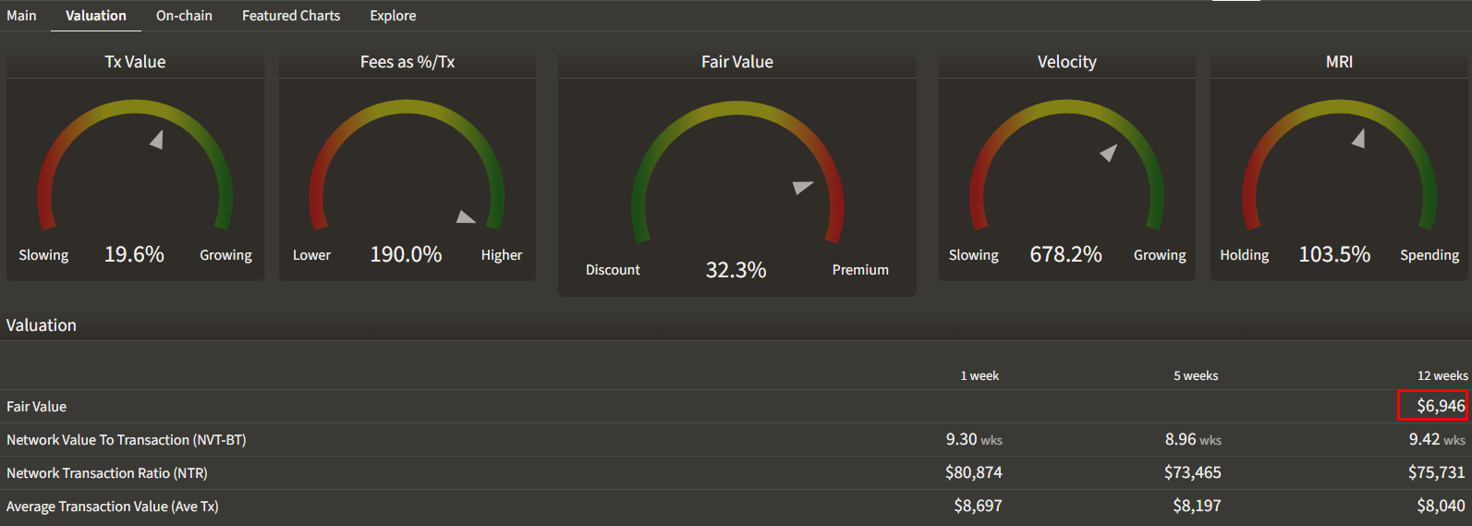Click Network Value To Transaction (NVT-BT) row label
The width and height of the screenshot is (1472, 526).
click(x=127, y=440)
